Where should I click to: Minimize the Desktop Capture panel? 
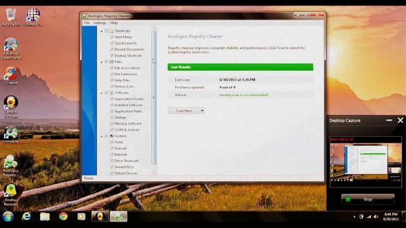[389, 120]
